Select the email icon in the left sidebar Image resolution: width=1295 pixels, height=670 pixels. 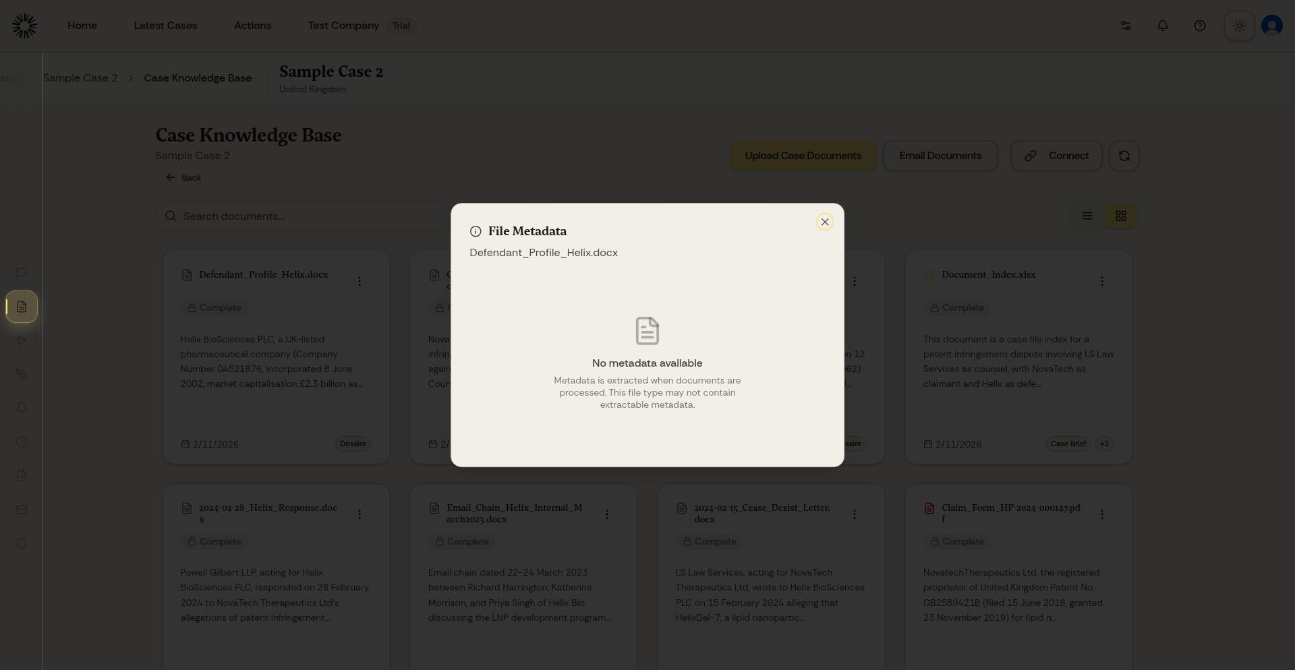tap(21, 510)
